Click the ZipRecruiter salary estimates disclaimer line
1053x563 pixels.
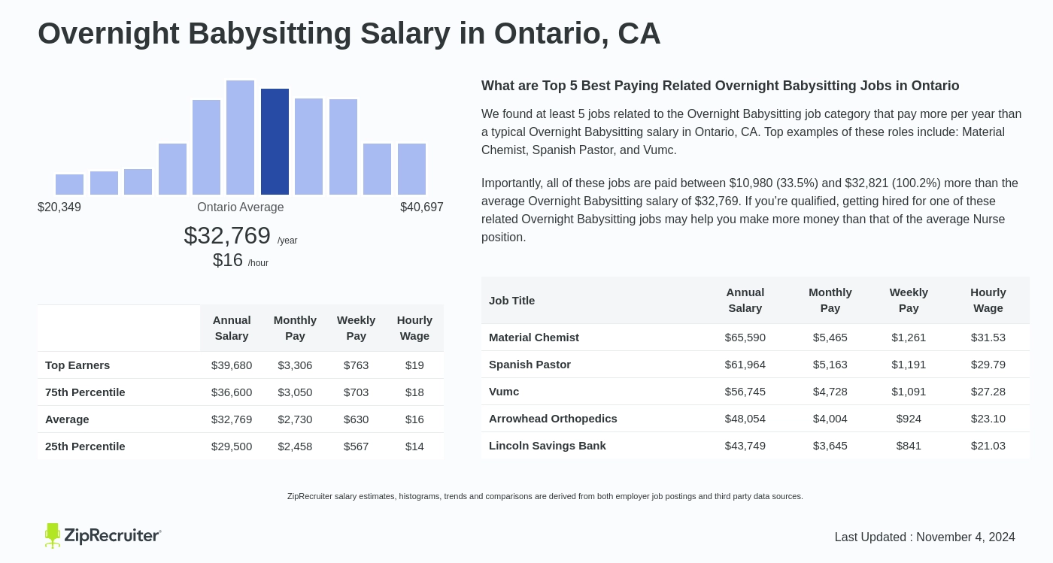coord(545,496)
